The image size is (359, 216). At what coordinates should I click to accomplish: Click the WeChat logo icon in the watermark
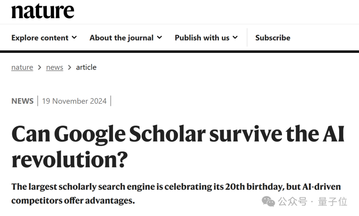coord(268,201)
